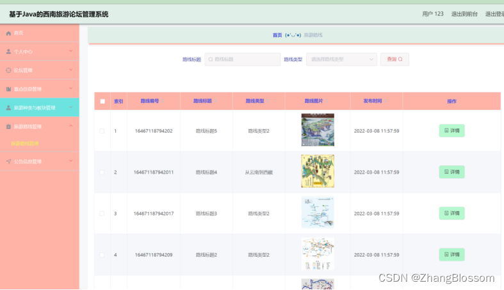Click route number 16467118794202
The width and height of the screenshot is (504, 290).
(154, 131)
